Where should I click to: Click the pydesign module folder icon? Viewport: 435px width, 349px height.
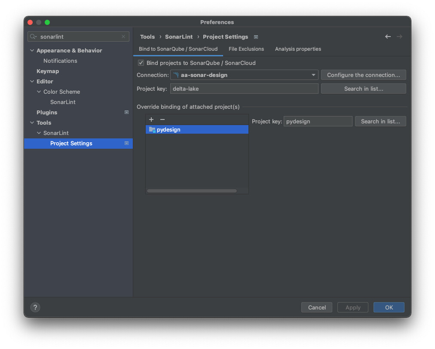point(152,129)
